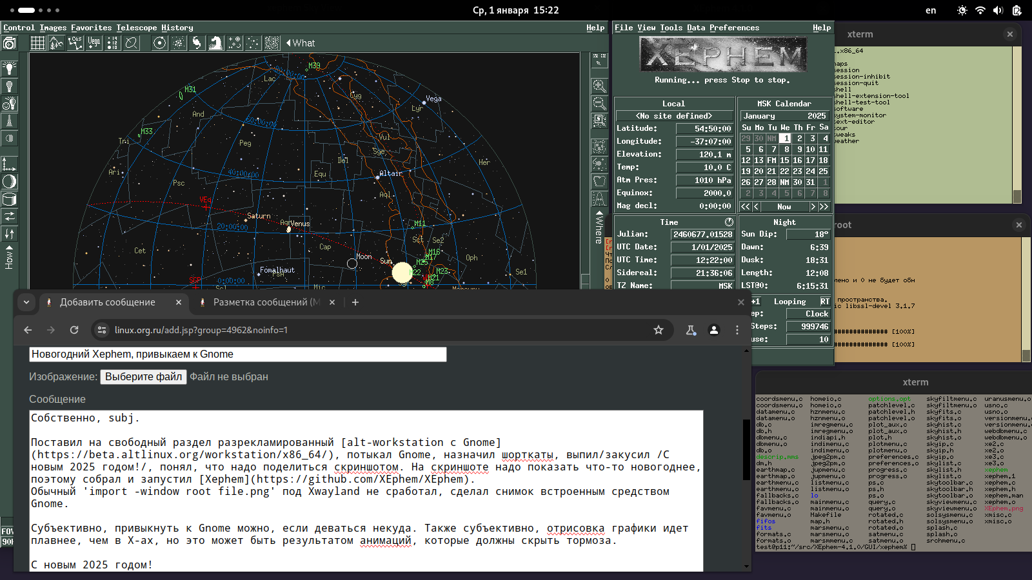This screenshot has height=580, width=1032.
Task: Click the star cluster filter icon
Action: coord(179,43)
